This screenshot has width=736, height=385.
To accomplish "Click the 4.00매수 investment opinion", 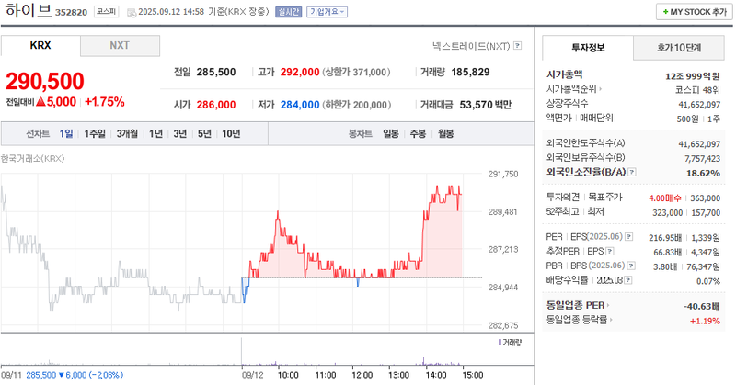I will click(664, 198).
